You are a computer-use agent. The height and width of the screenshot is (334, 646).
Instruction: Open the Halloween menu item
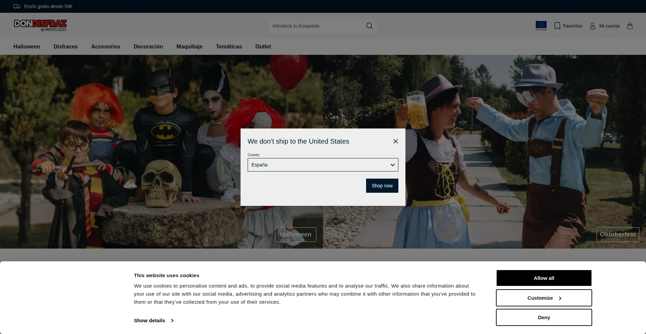coord(27,47)
